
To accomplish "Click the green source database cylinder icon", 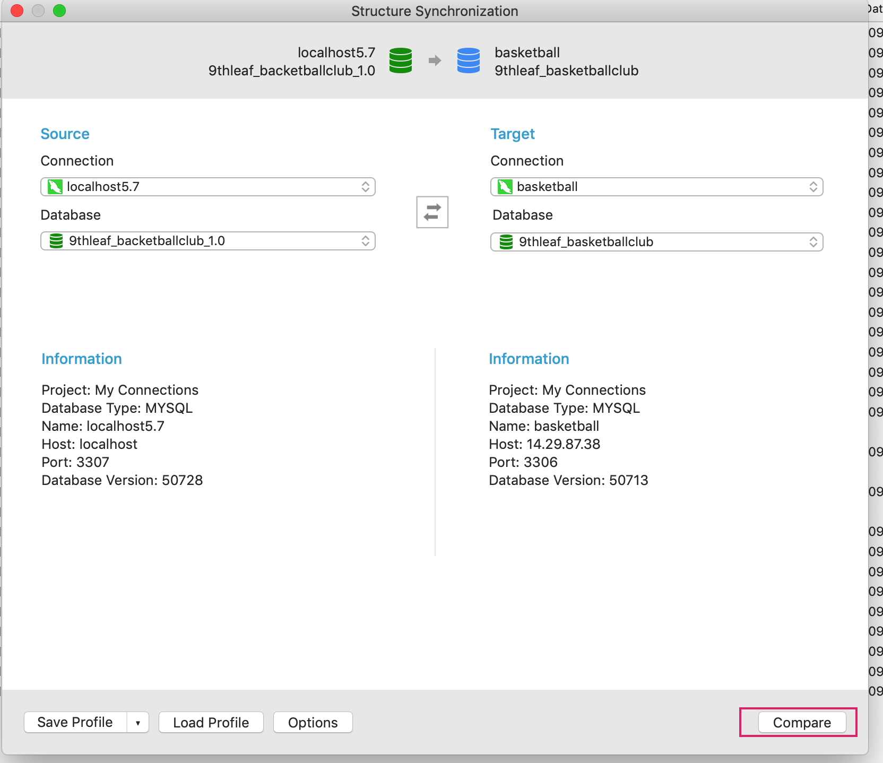I will point(401,61).
